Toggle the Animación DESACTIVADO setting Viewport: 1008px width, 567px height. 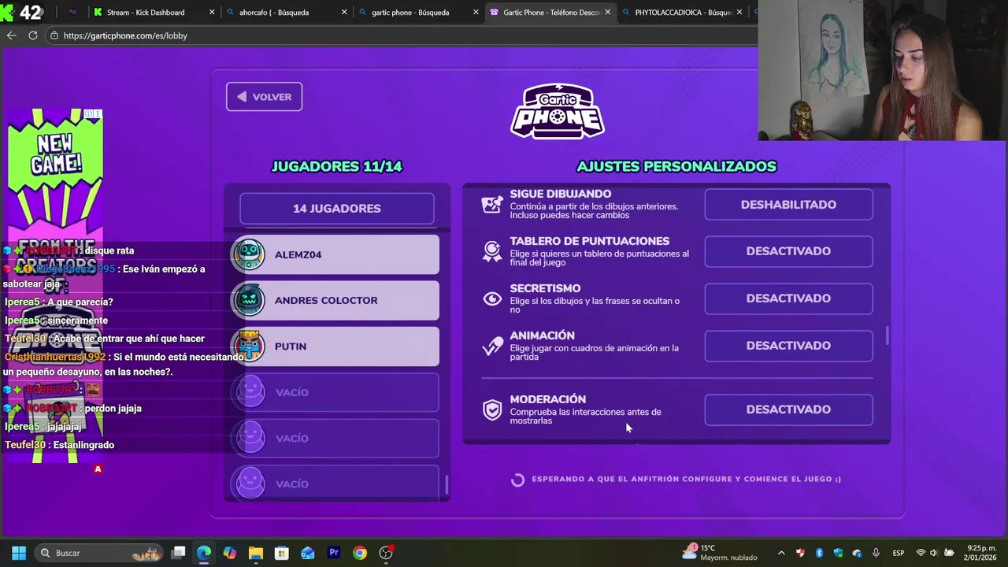pyautogui.click(x=788, y=346)
